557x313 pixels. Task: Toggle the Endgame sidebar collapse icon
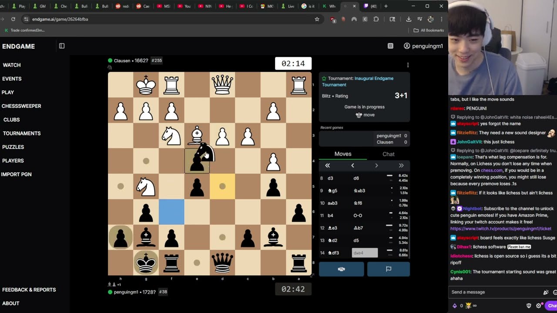[x=62, y=46]
